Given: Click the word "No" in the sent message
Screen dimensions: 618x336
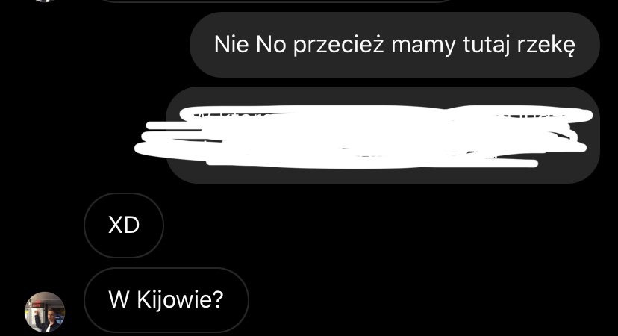Looking at the screenshot, I should 271,44.
